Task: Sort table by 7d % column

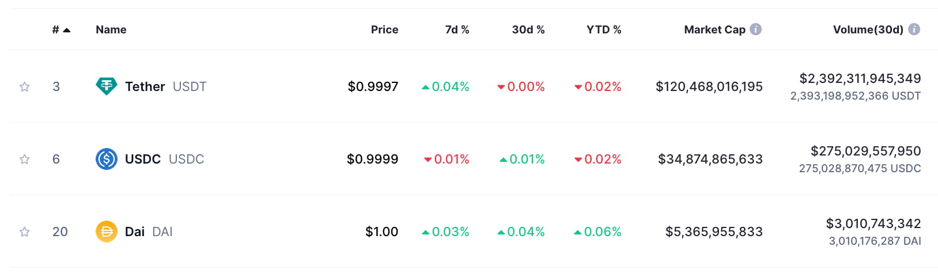Action: click(x=457, y=29)
